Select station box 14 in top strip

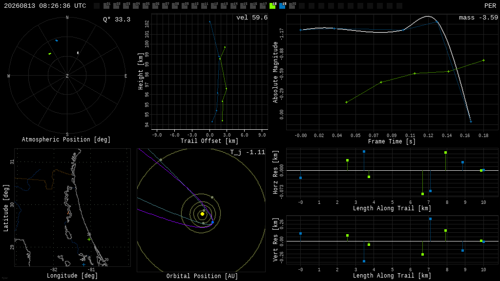click(233, 6)
